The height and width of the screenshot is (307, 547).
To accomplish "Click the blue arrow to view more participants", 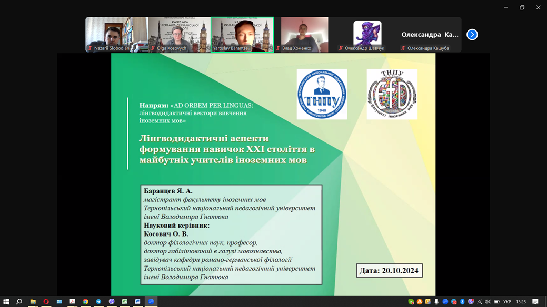I will tap(472, 34).
